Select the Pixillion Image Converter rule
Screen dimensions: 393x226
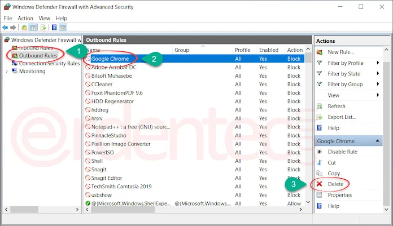(194, 144)
